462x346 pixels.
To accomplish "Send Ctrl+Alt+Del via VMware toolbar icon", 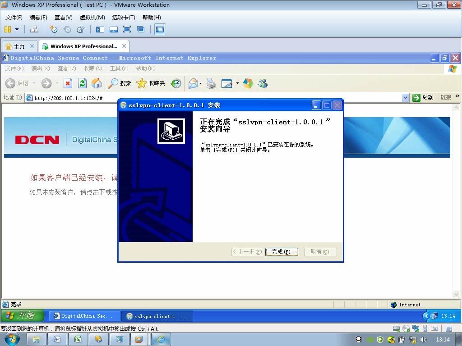I will pyautogui.click(x=34, y=29).
